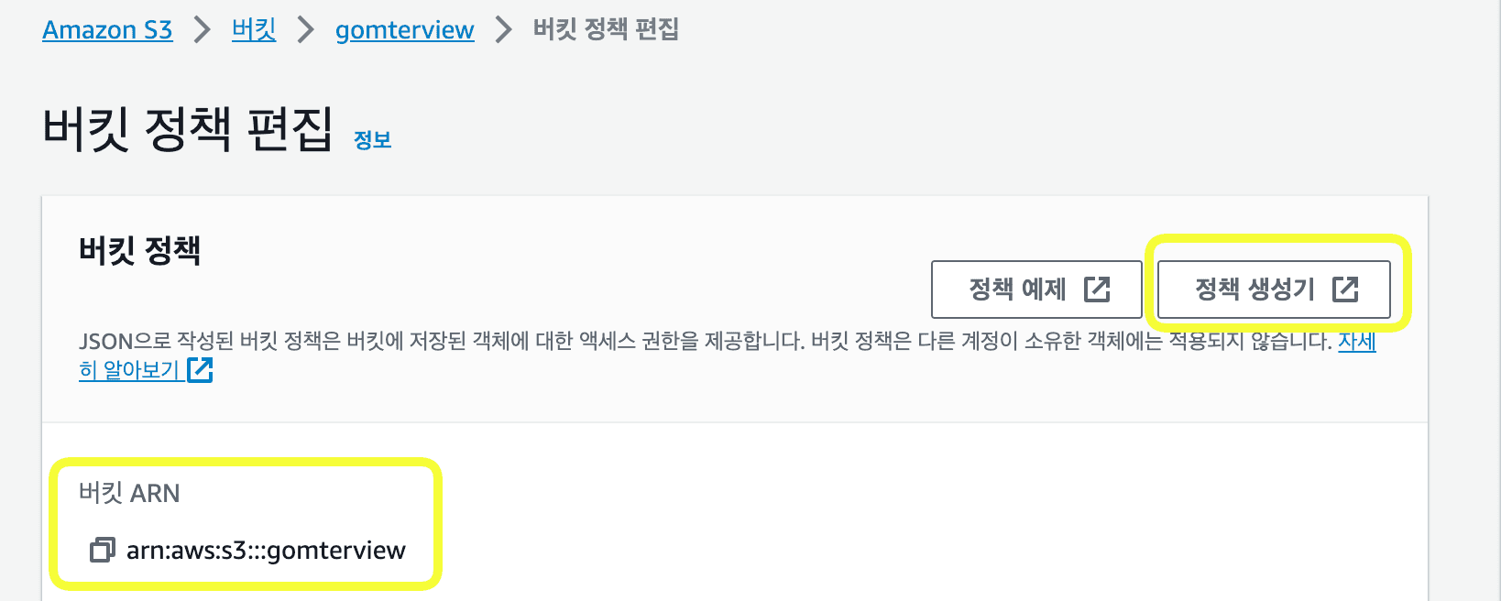Click the large 버킷 정책 편집 page title
This screenshot has height=601, width=1501.
tap(188, 129)
